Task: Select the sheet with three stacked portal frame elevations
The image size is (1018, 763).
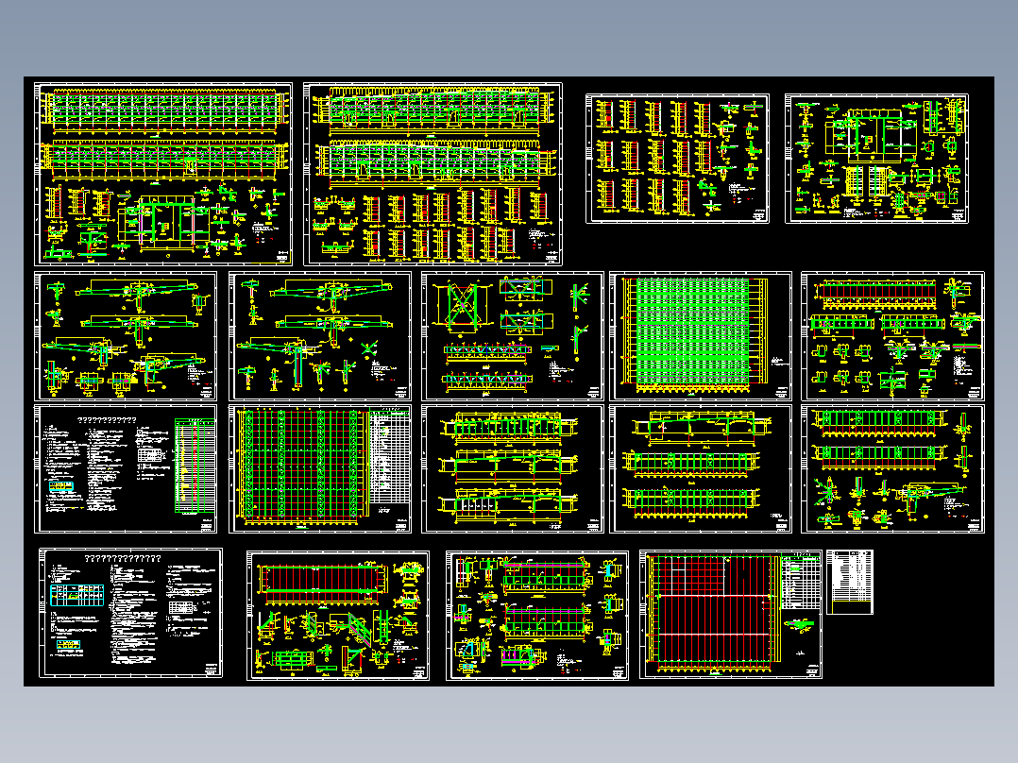Action: coord(512,468)
